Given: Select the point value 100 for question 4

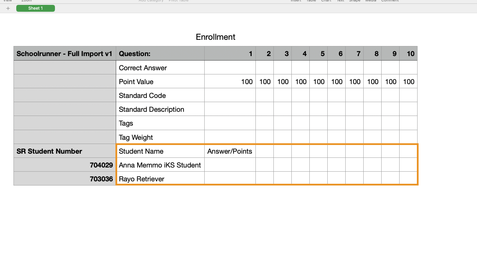Looking at the screenshot, I should coord(301,81).
